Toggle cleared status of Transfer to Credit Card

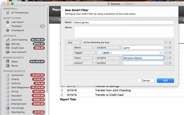coord(62,95)
